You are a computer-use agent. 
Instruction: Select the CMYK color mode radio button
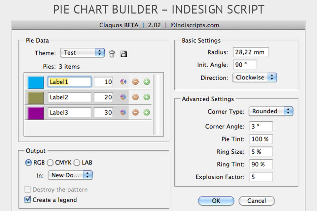50,163
